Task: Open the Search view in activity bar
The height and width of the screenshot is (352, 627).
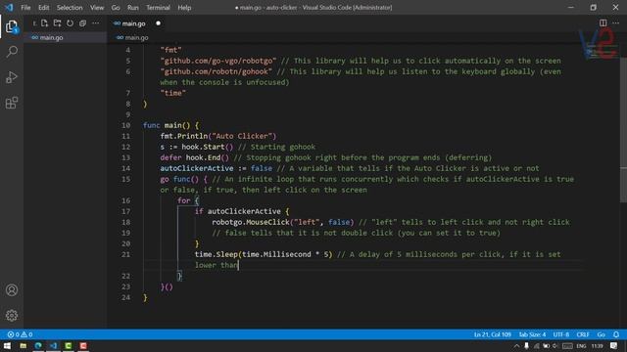Action: point(12,52)
